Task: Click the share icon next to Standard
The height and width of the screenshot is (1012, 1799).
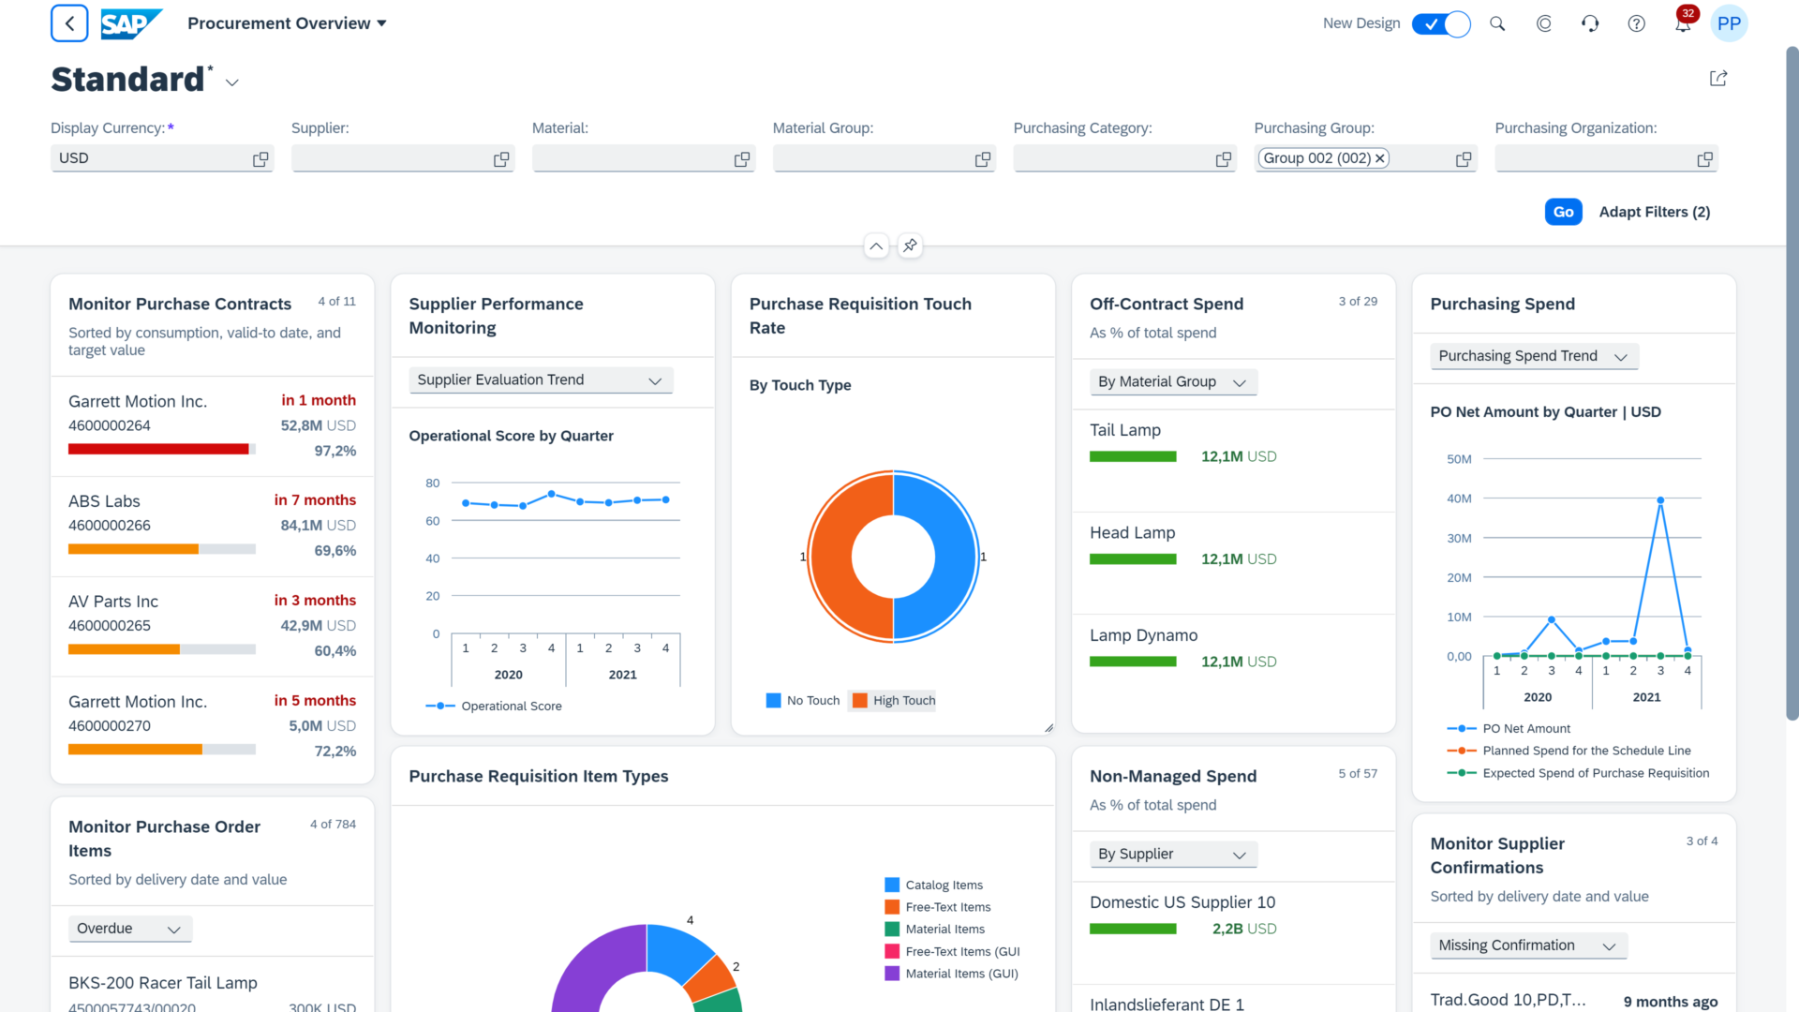Action: [x=1717, y=78]
